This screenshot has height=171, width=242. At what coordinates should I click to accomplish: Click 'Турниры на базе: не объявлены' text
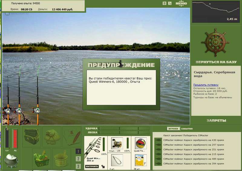click(213, 98)
